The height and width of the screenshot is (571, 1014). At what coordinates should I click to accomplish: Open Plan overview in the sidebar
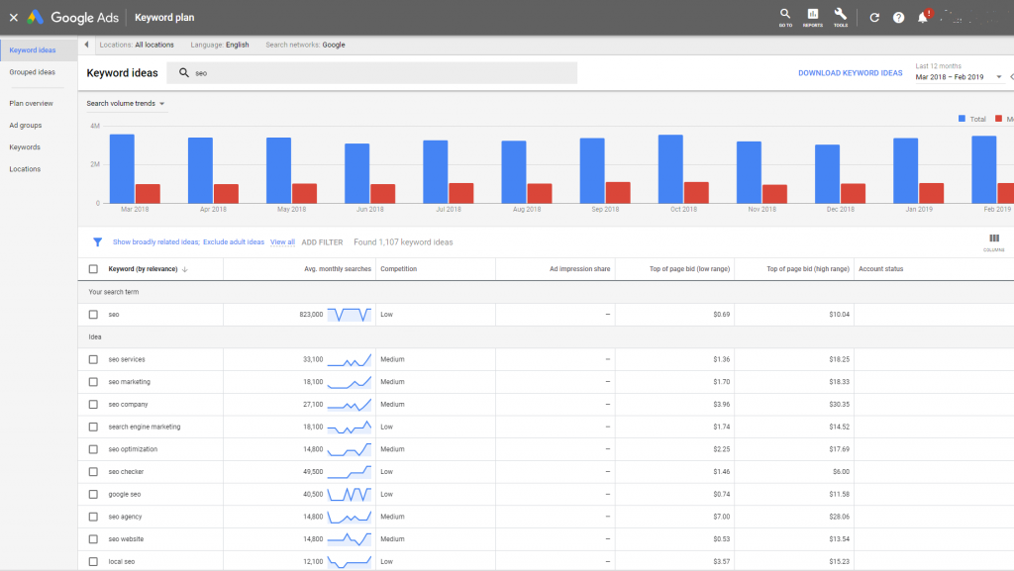(32, 103)
